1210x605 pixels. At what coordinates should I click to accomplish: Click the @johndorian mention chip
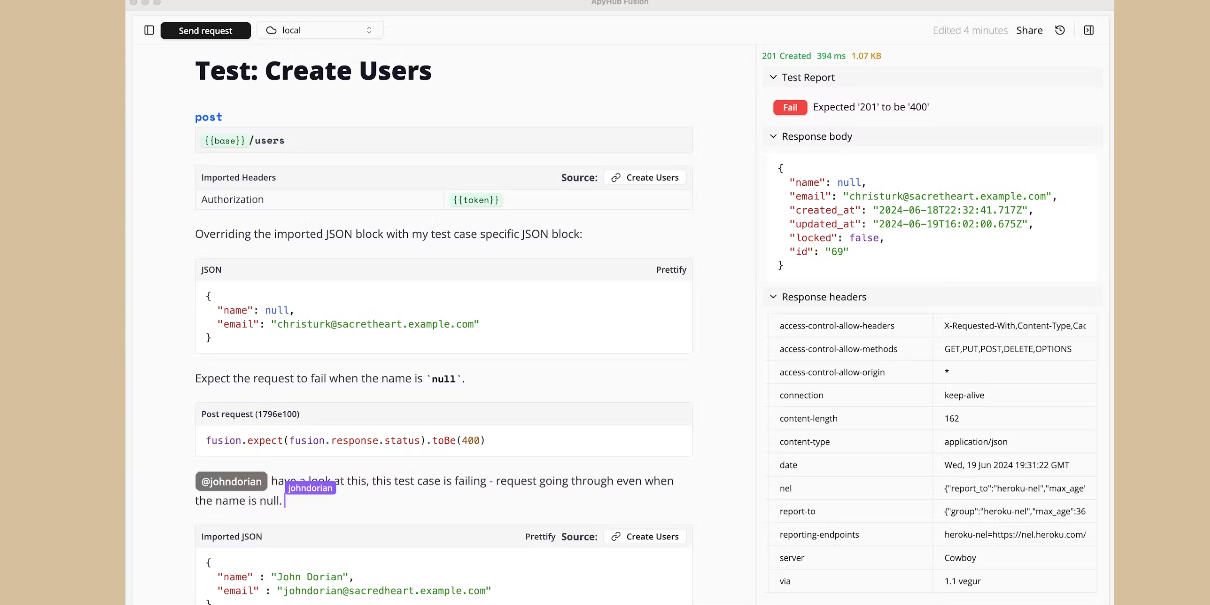(231, 481)
